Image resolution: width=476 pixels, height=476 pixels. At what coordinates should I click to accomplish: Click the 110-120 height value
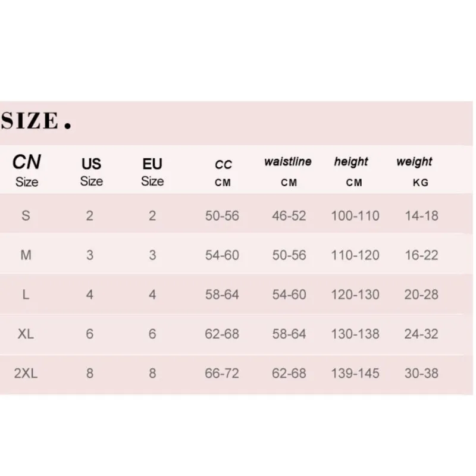pos(355,255)
